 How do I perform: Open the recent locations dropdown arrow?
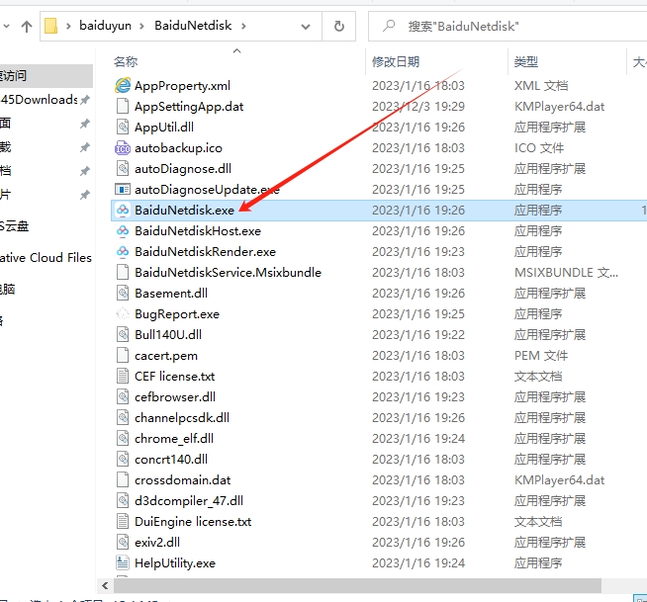click(x=7, y=27)
